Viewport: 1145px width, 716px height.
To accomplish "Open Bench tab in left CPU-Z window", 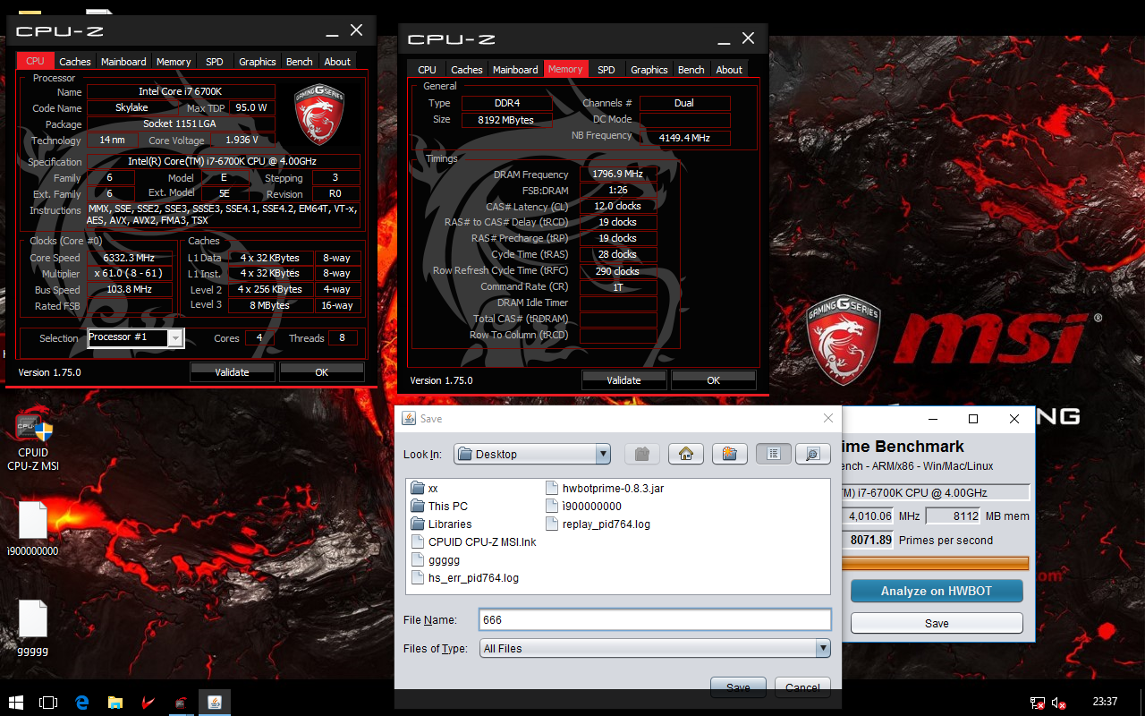I will point(300,62).
